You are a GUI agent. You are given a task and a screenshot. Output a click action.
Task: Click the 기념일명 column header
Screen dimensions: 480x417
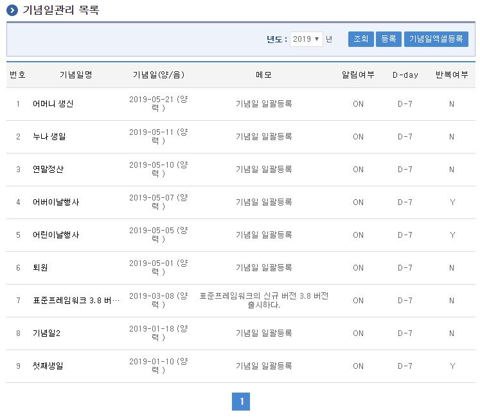point(76,75)
